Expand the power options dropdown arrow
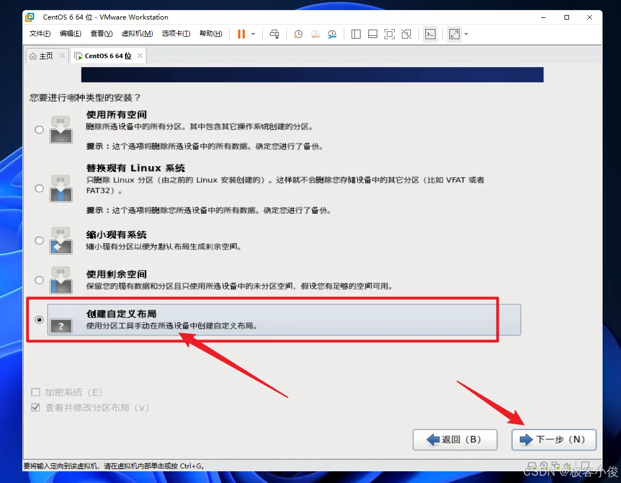621x483 pixels. point(253,34)
